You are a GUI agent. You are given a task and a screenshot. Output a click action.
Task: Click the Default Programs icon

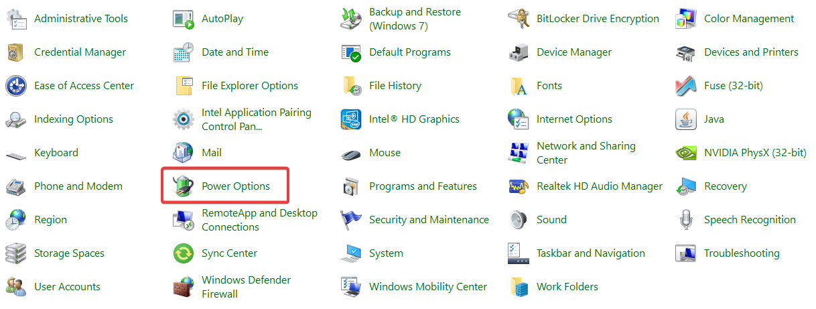click(351, 52)
